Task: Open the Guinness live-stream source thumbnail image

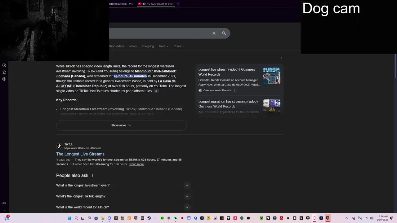Action: (272, 76)
